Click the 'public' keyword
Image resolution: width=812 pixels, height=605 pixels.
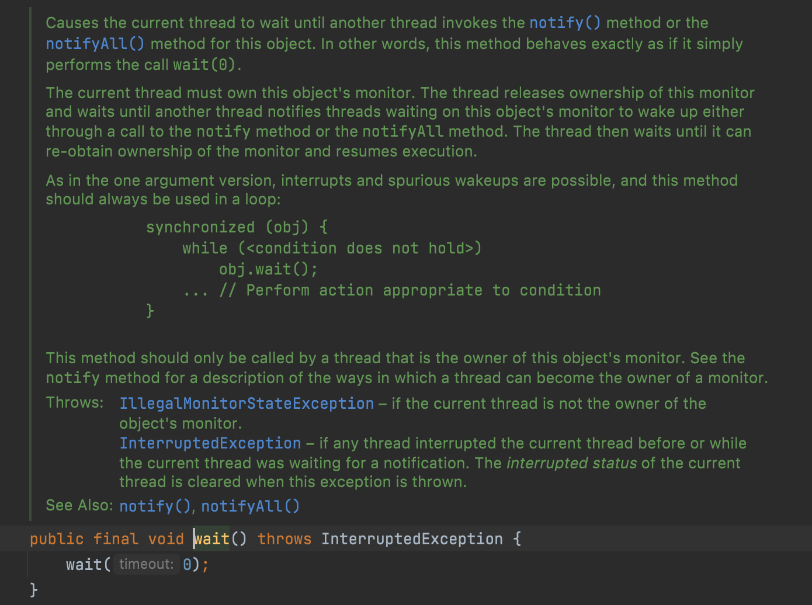coord(57,538)
